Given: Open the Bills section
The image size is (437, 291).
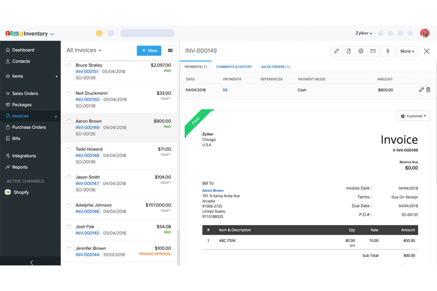Looking at the screenshot, I should [x=16, y=138].
